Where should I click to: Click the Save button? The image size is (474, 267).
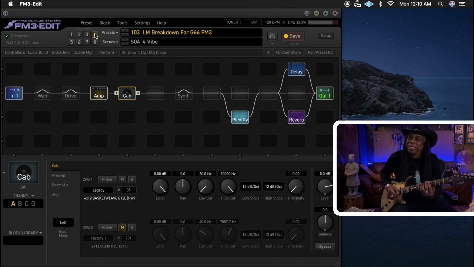[x=292, y=36]
